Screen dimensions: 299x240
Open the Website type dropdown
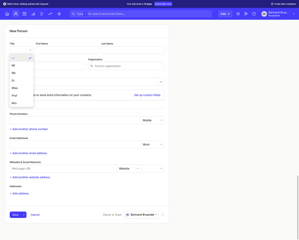(128, 169)
